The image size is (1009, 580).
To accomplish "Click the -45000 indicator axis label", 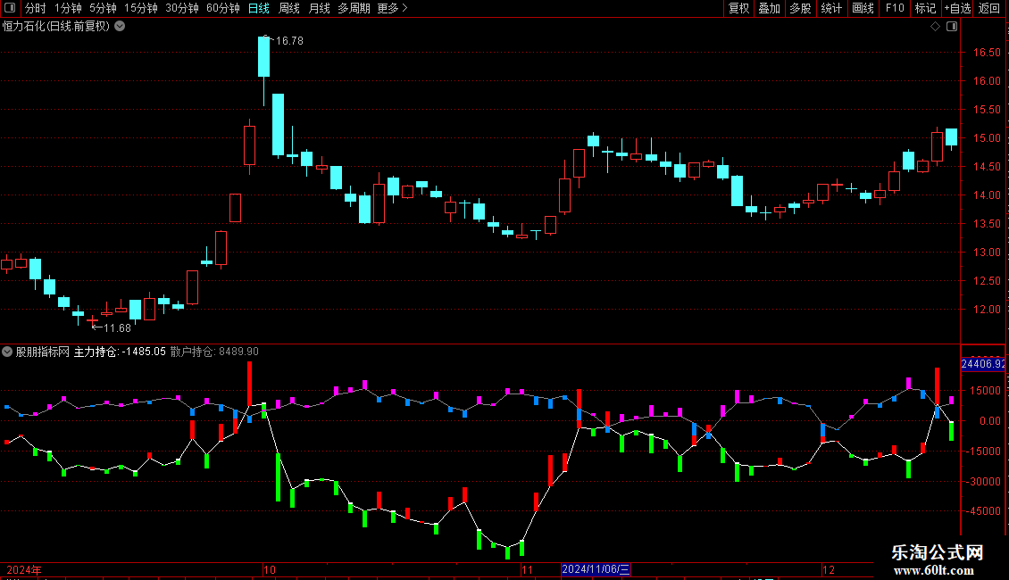I will (x=985, y=511).
